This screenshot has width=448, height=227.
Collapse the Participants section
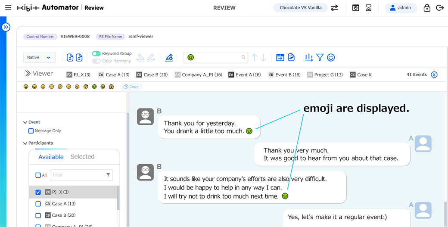(25, 143)
